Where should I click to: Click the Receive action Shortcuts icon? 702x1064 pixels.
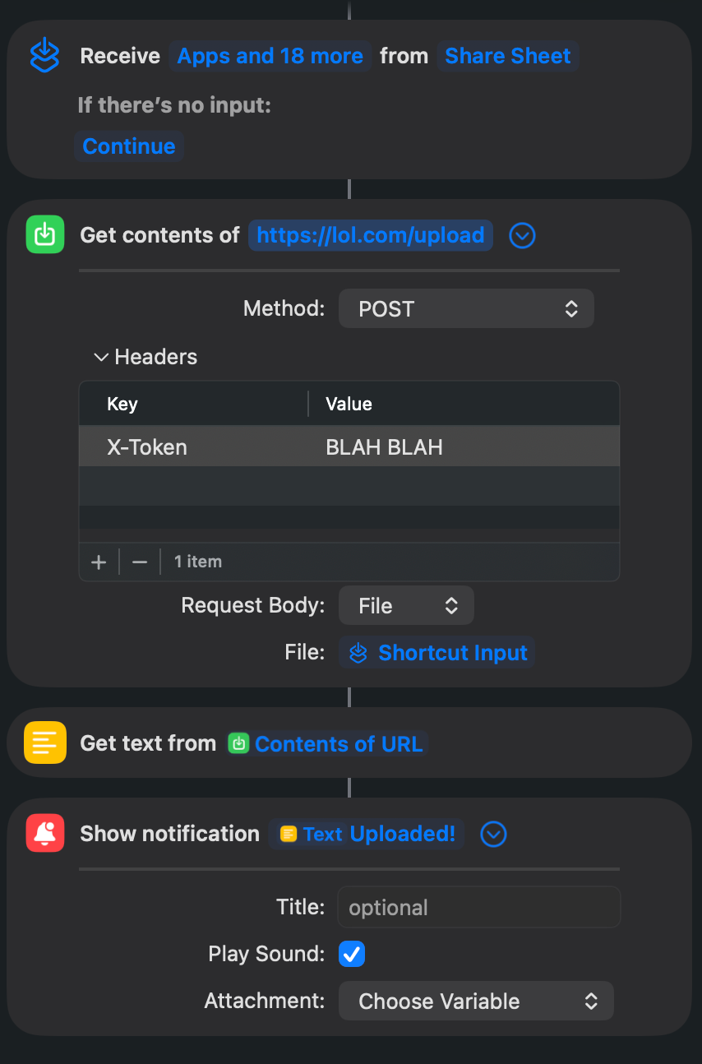45,56
